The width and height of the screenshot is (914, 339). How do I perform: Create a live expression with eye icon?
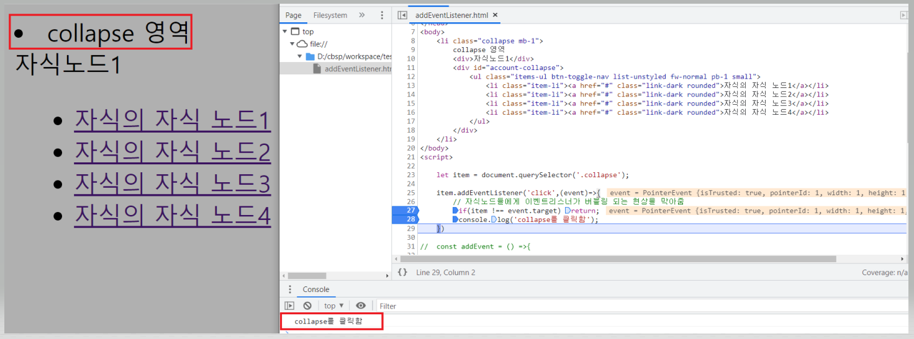(x=361, y=306)
